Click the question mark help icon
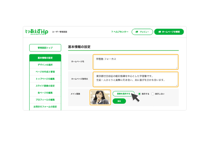The image size is (217, 145). (x=112, y=32)
